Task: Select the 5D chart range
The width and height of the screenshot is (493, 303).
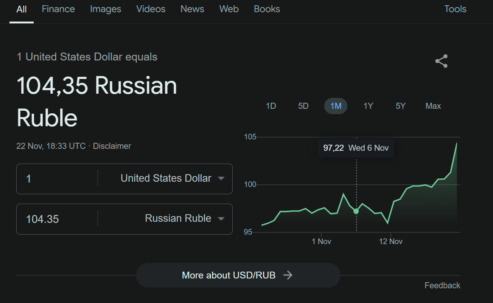Action: tap(303, 106)
